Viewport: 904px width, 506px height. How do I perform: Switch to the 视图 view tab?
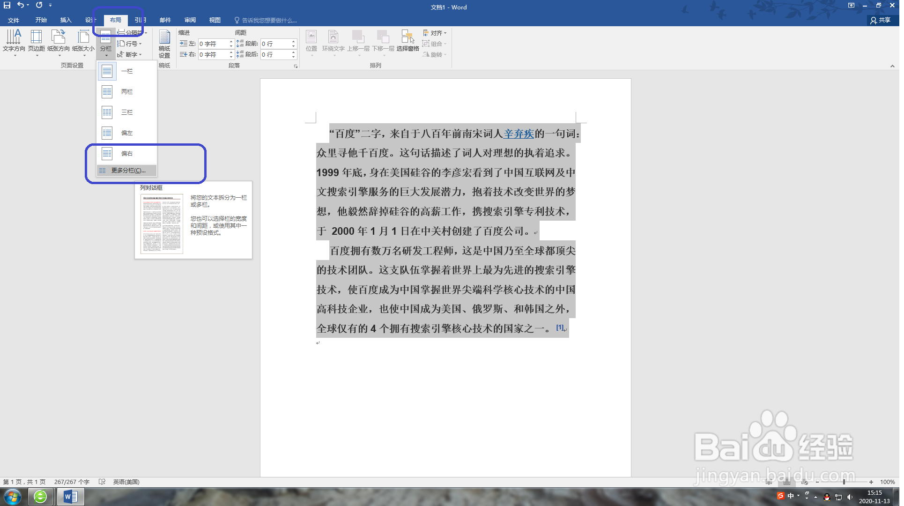pos(215,20)
